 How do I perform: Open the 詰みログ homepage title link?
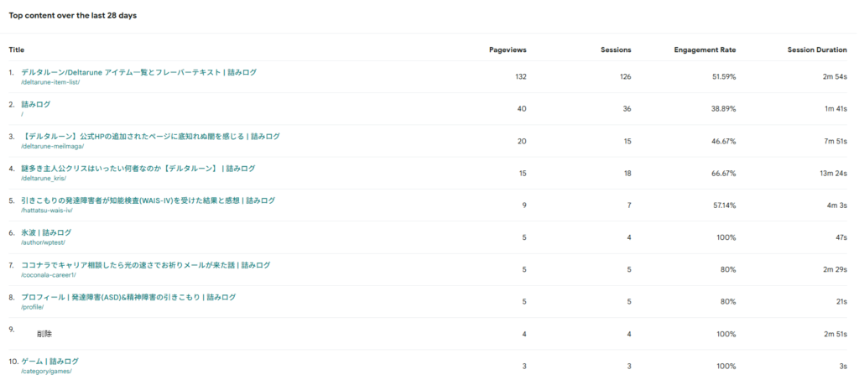[x=35, y=105]
